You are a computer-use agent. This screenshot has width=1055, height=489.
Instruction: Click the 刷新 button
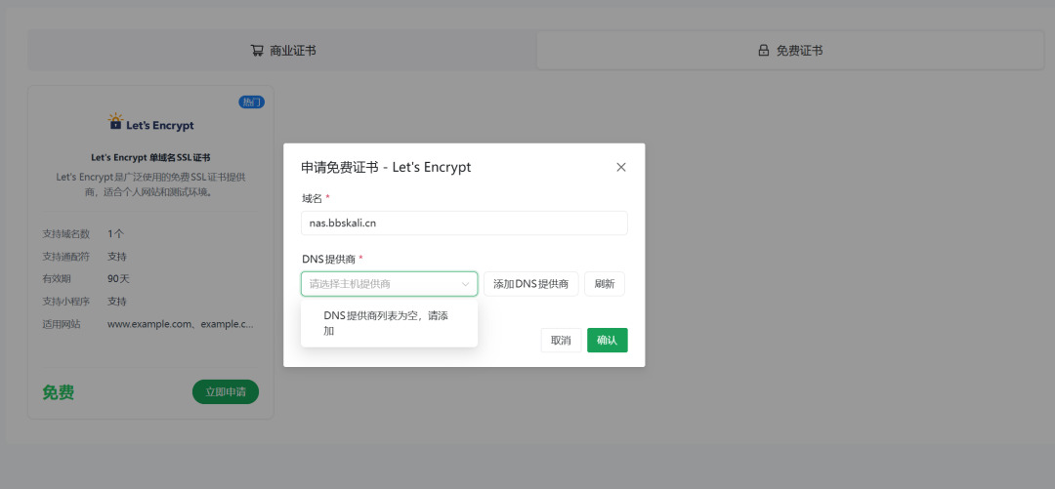[x=605, y=284]
